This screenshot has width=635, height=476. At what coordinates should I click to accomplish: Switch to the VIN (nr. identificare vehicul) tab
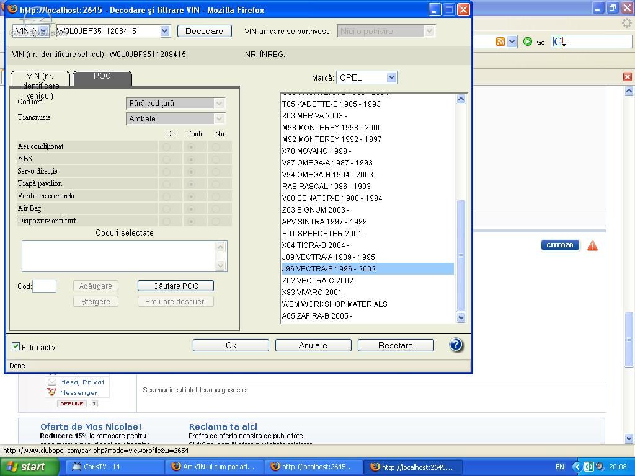point(40,79)
